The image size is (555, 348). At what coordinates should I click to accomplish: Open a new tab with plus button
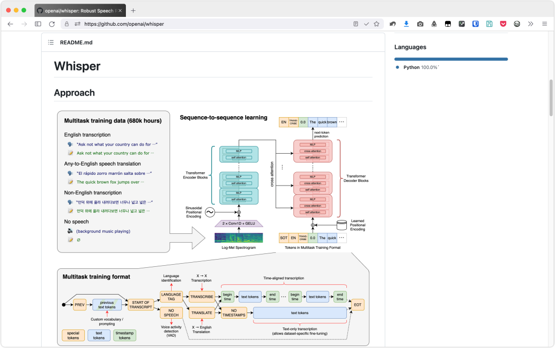click(133, 10)
